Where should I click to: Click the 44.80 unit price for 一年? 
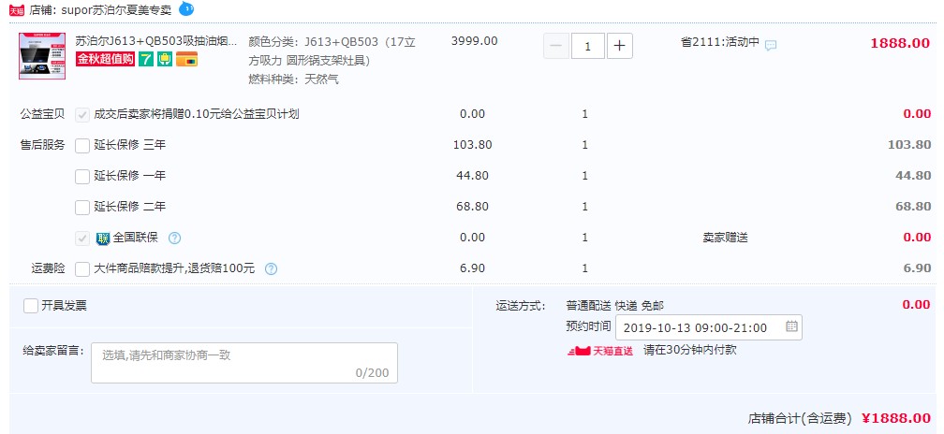pyautogui.click(x=473, y=176)
